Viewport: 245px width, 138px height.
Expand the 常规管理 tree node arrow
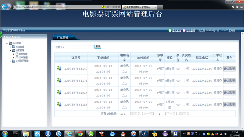click(10, 47)
